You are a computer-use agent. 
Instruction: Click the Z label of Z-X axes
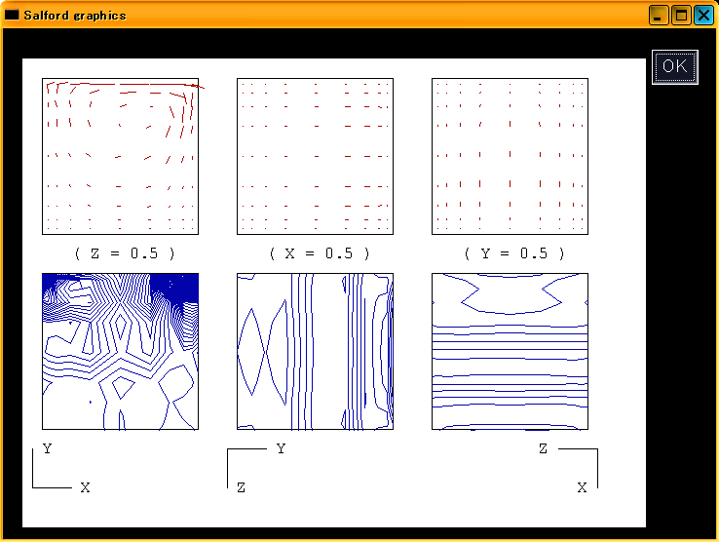click(x=543, y=448)
